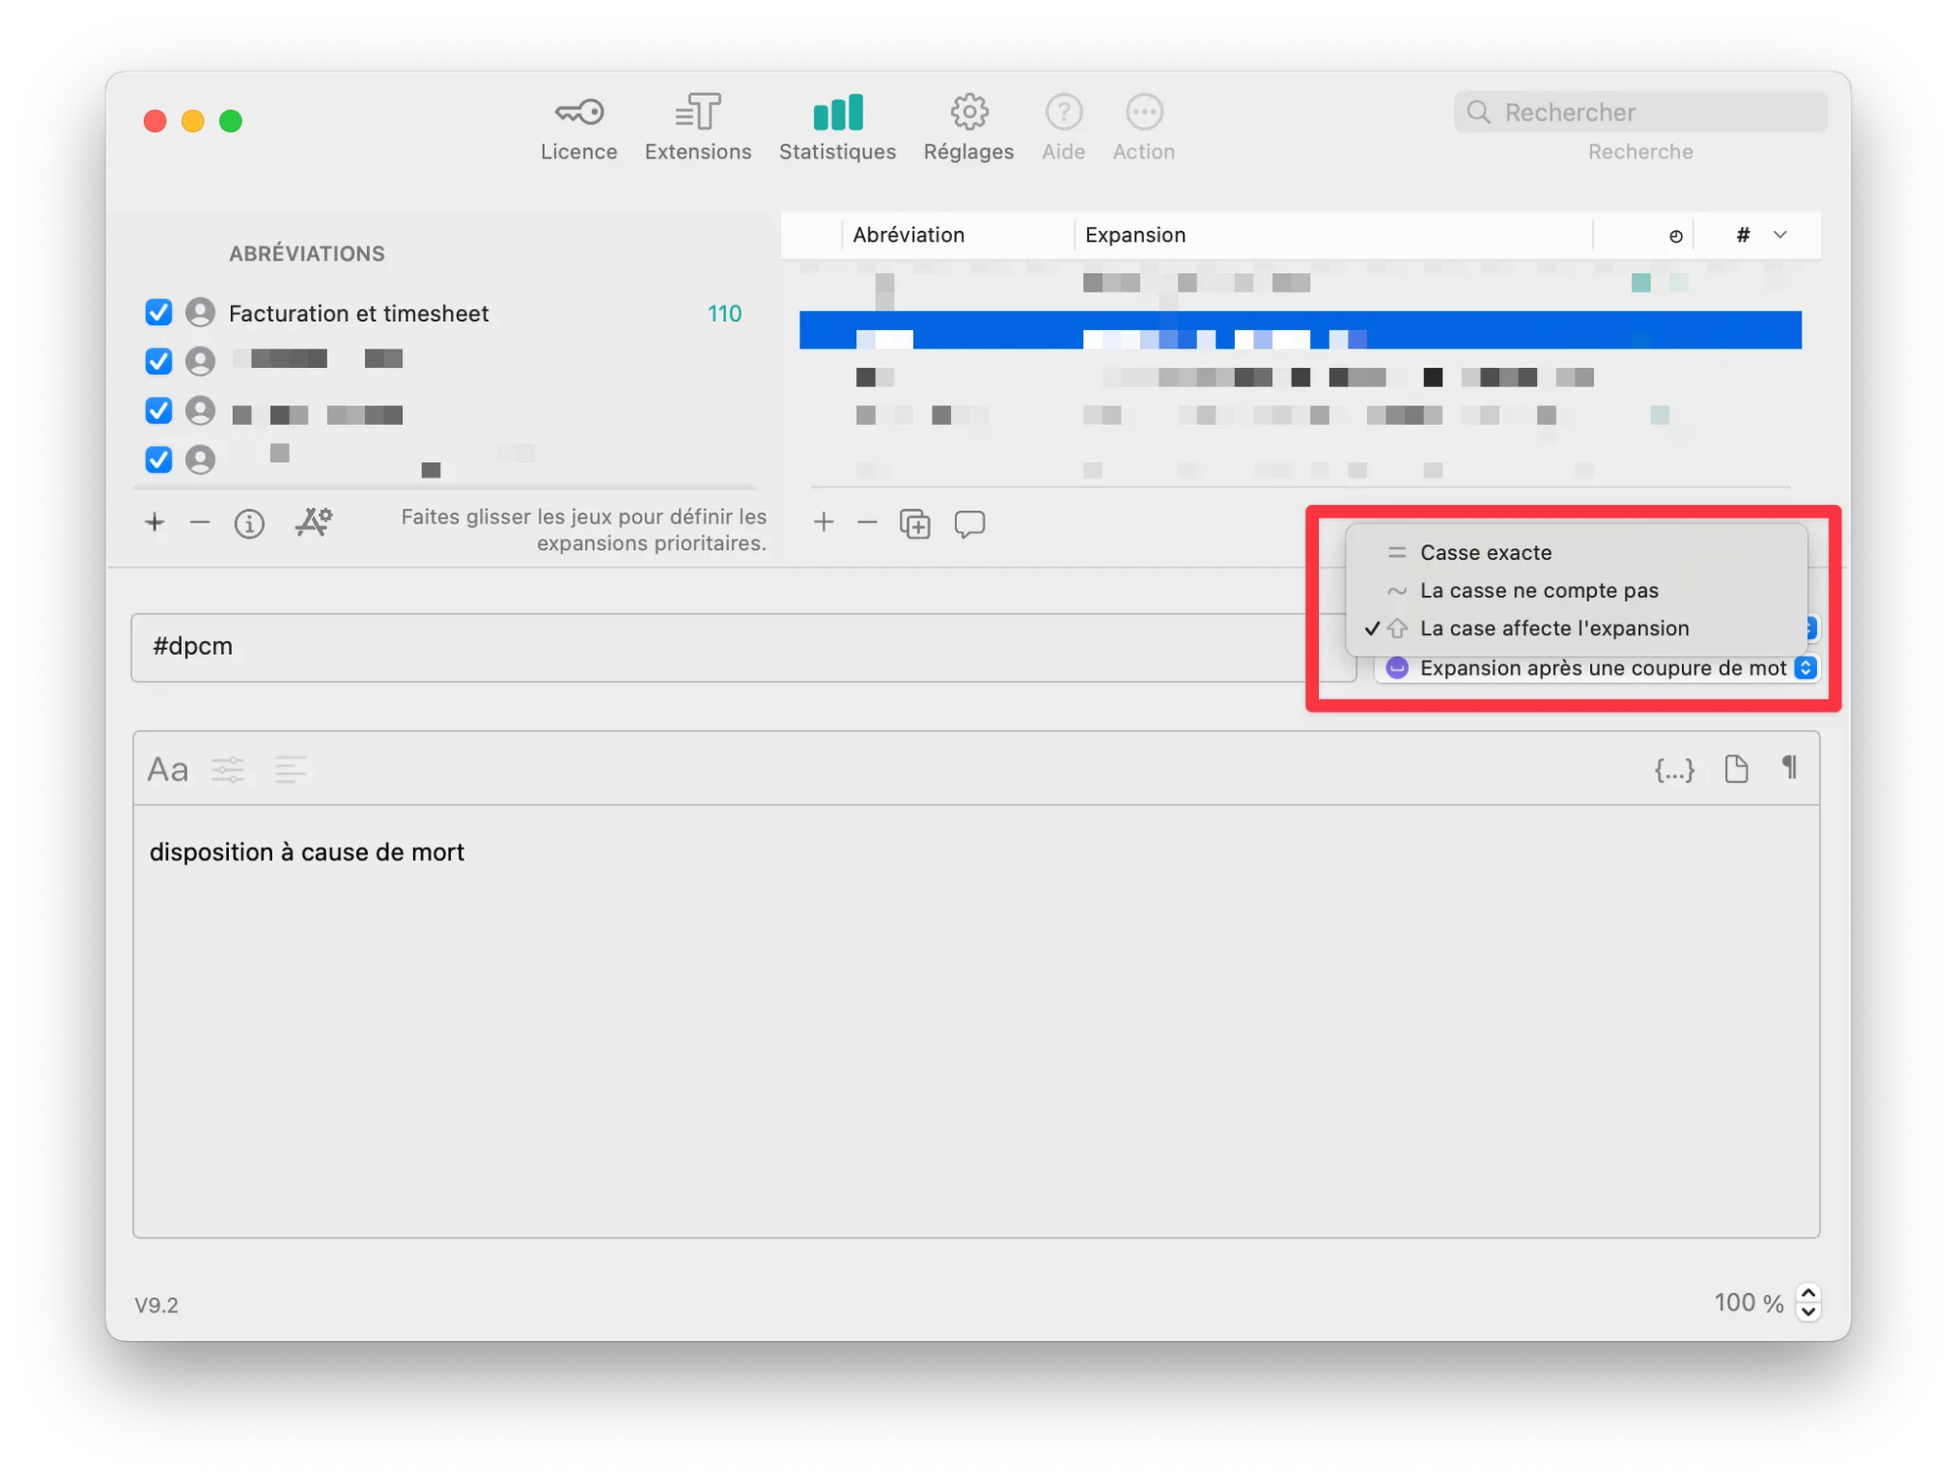Add a new abbreviation with plus button
This screenshot has height=1481, width=1957.
(824, 523)
